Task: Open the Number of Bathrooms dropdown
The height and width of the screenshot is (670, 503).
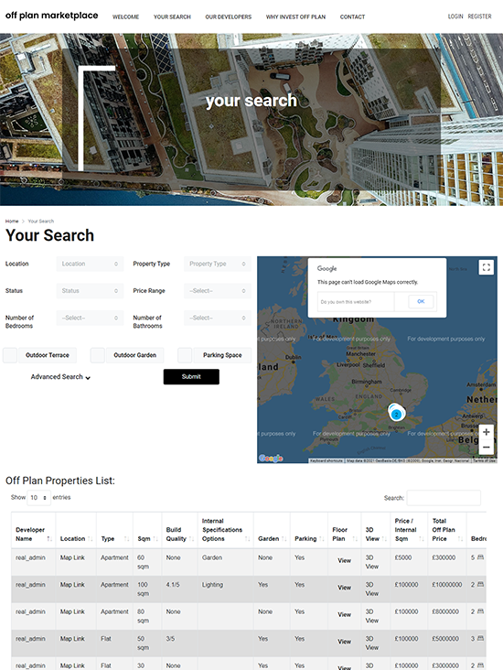Action: (x=218, y=318)
